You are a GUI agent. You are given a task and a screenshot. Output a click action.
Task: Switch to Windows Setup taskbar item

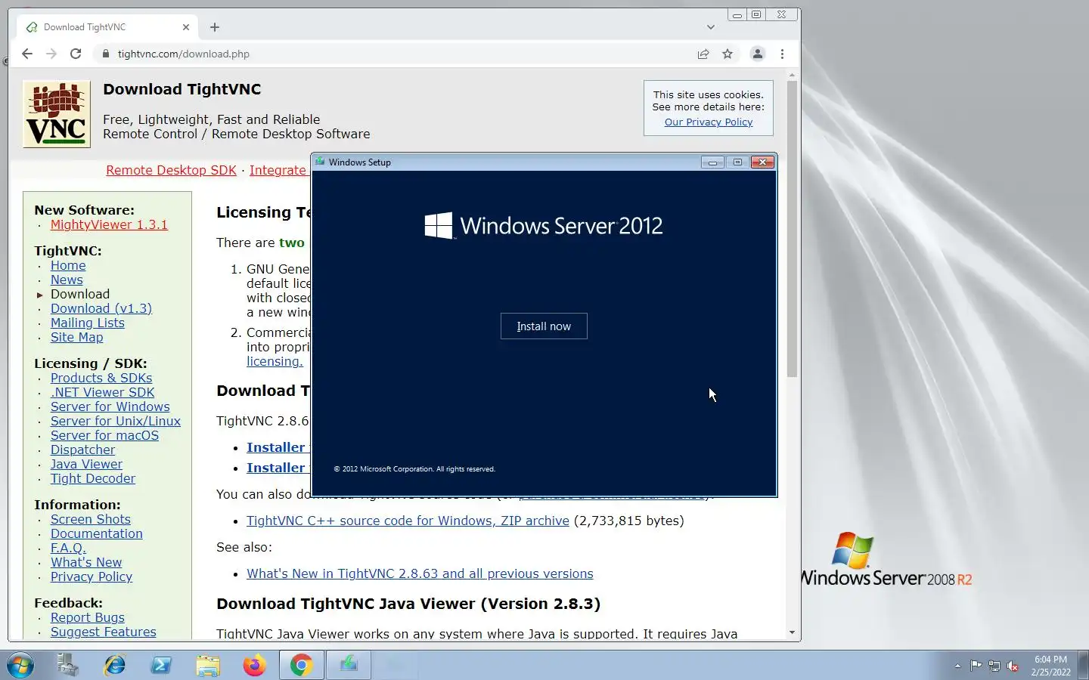point(349,665)
